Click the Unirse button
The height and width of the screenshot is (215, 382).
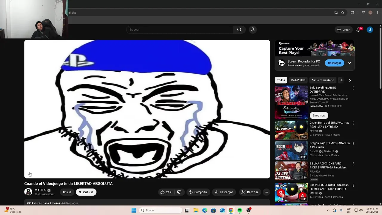pyautogui.click(x=67, y=192)
